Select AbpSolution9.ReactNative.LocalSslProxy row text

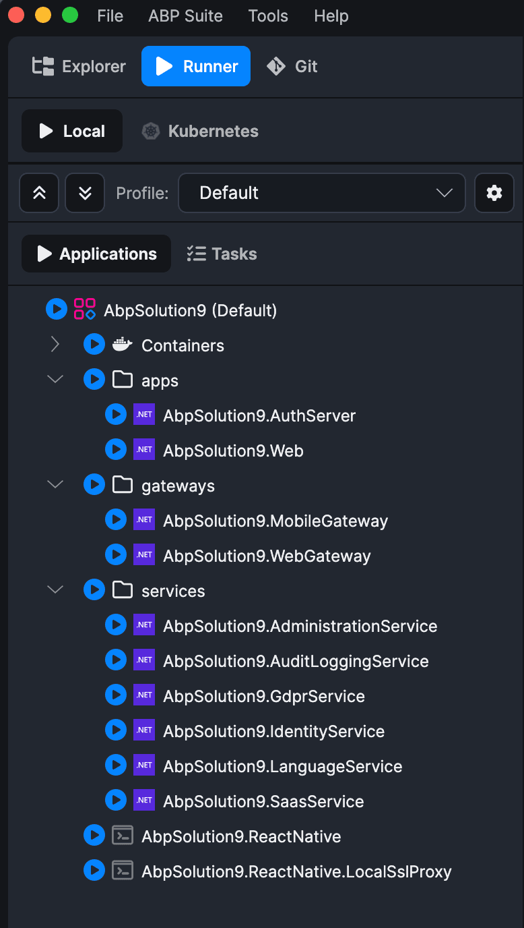(296, 872)
